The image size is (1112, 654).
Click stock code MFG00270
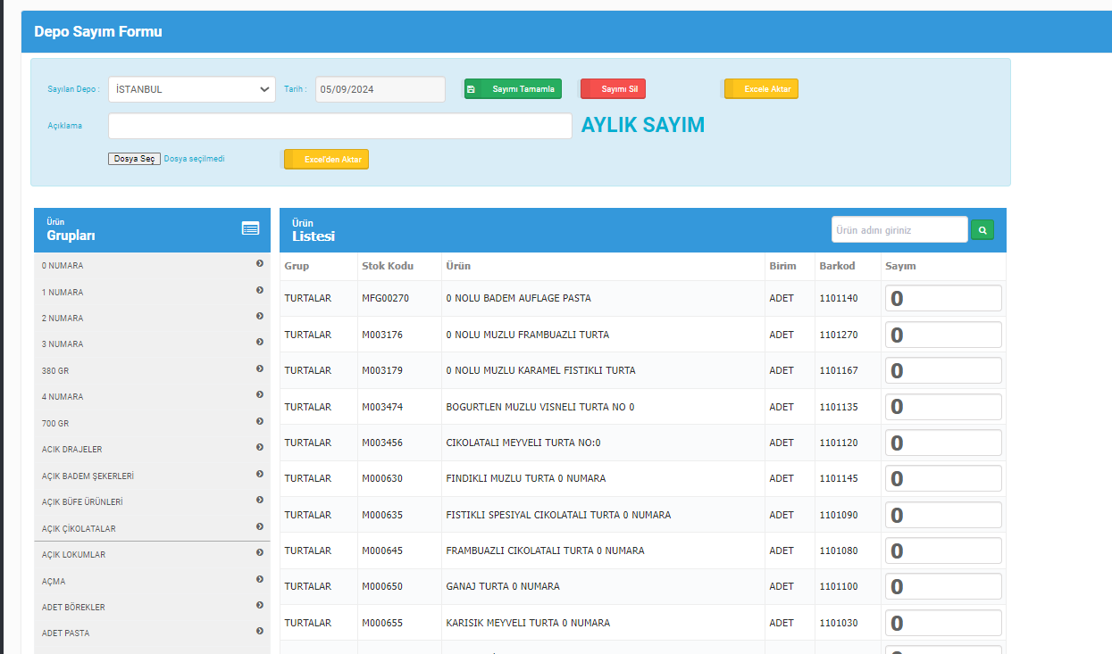385,298
